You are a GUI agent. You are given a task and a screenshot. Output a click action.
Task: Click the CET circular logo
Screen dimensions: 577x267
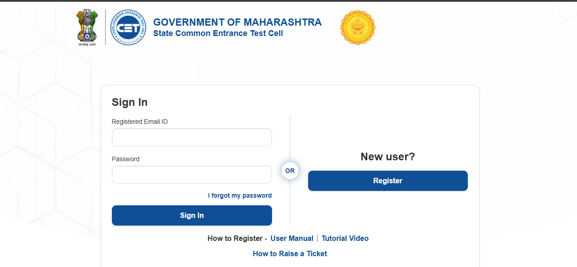click(128, 27)
